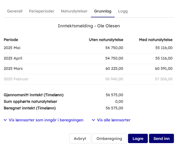Image resolution: width=178 pixels, height=146 pixels.
Task: Click the Periode column header
Action: pos(11,40)
